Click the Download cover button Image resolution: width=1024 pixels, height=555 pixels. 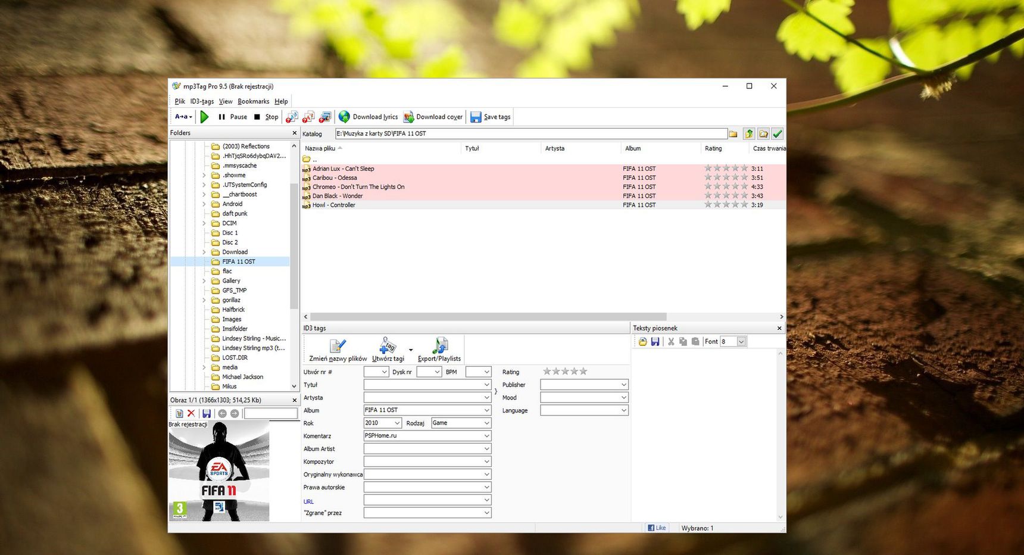[x=433, y=117]
